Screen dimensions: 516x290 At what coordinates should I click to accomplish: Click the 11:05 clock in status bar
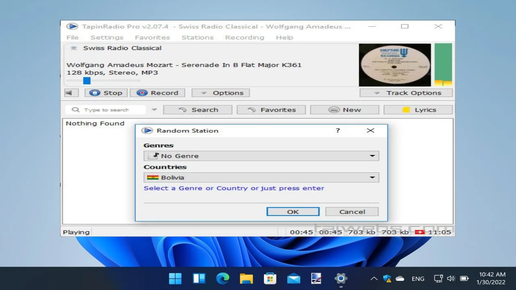tap(440, 232)
